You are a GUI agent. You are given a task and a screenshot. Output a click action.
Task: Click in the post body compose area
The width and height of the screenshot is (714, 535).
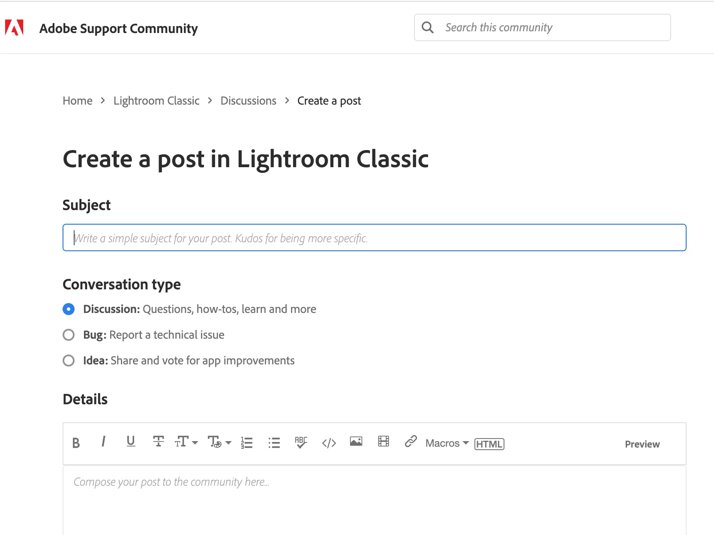tap(374, 500)
